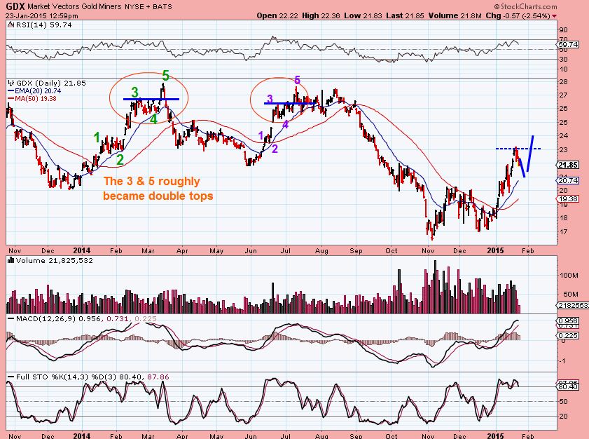
Task: Click the 24 label on the price axis
Action: coord(564,136)
